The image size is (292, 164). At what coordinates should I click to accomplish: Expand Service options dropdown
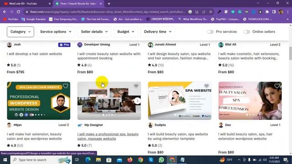click(x=56, y=32)
